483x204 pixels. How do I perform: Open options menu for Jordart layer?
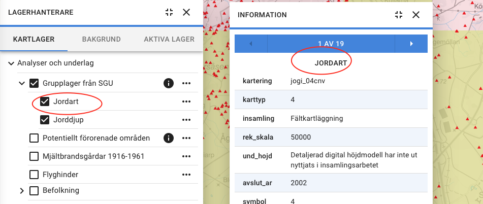pyautogui.click(x=186, y=101)
